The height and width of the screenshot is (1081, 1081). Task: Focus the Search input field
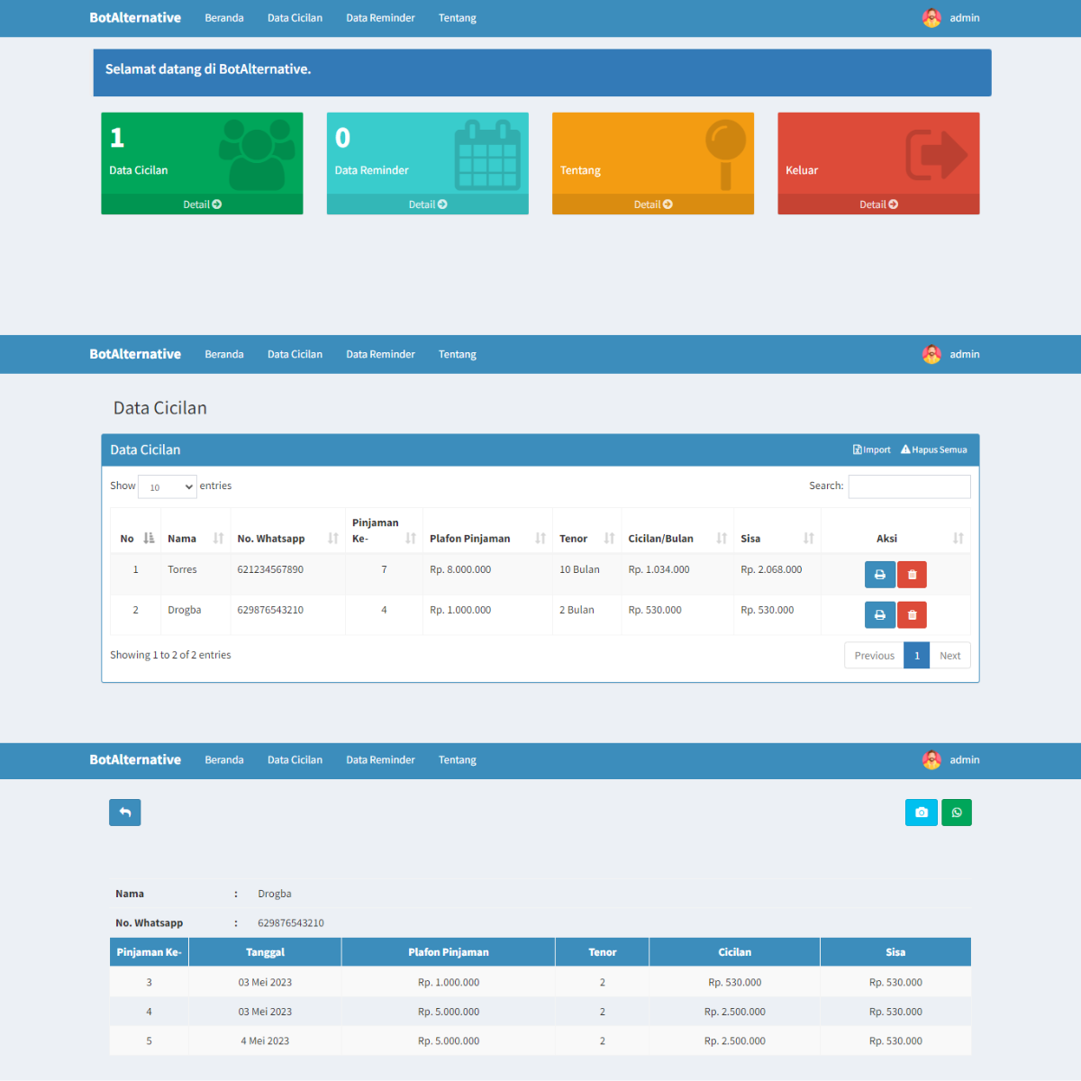pos(910,486)
